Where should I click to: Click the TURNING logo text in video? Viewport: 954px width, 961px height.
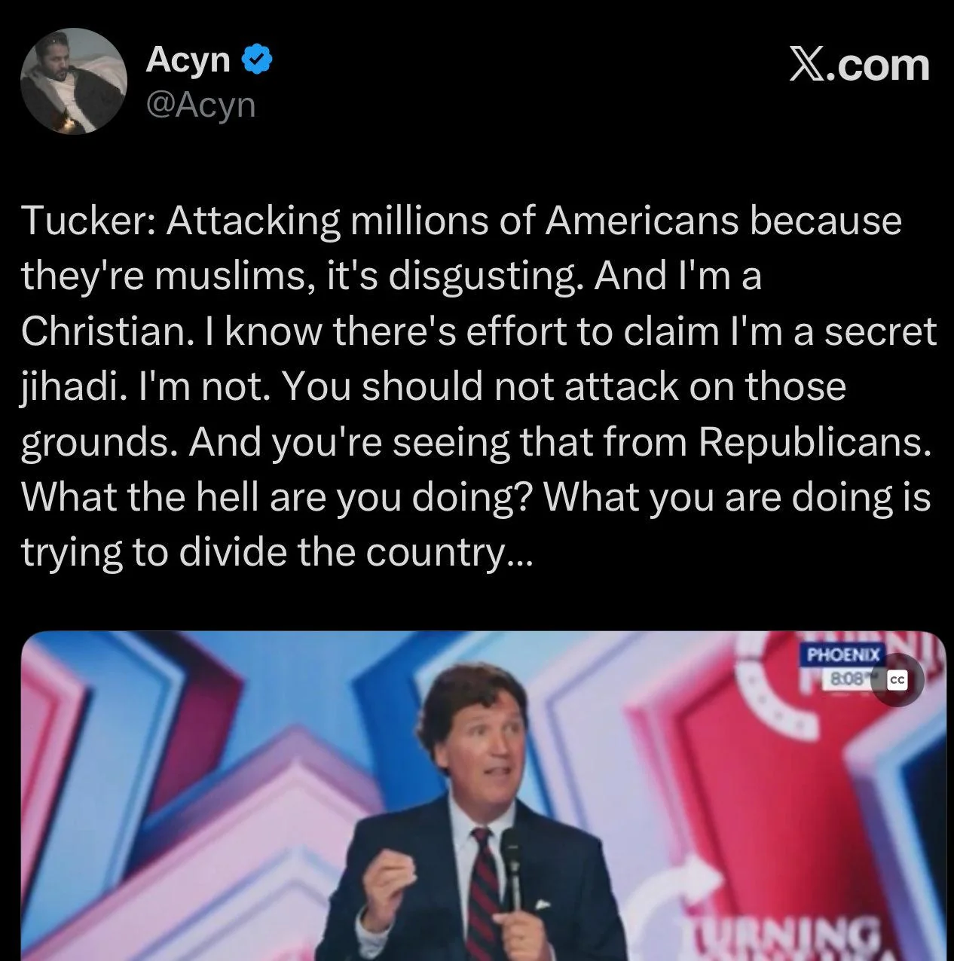click(787, 938)
